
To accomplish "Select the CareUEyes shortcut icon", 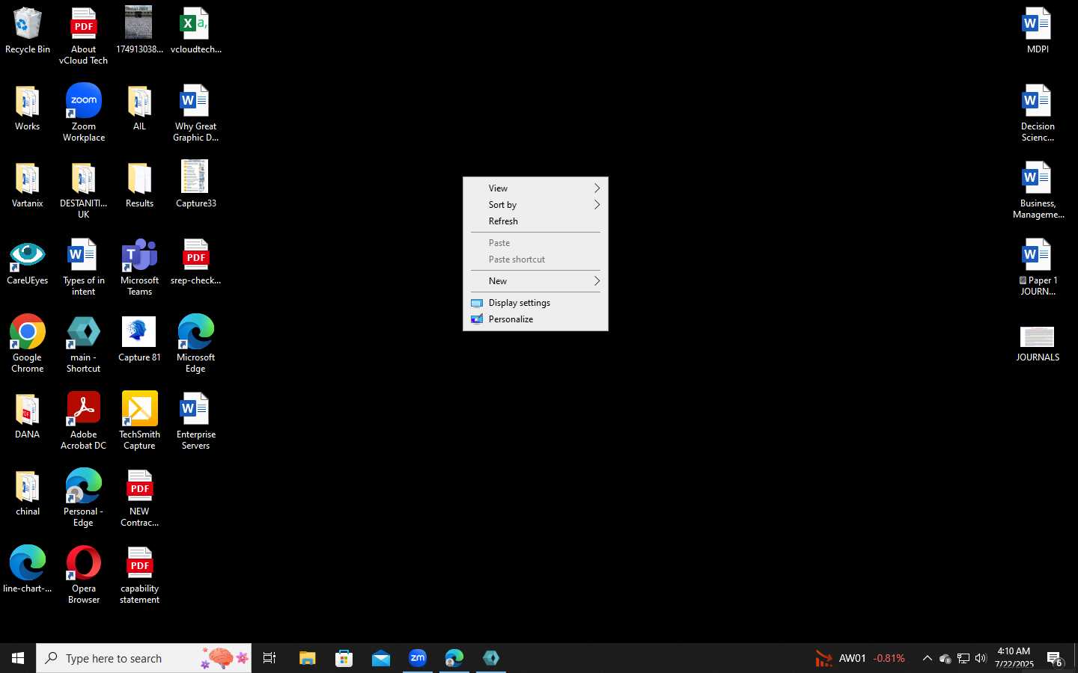I will (28, 262).
